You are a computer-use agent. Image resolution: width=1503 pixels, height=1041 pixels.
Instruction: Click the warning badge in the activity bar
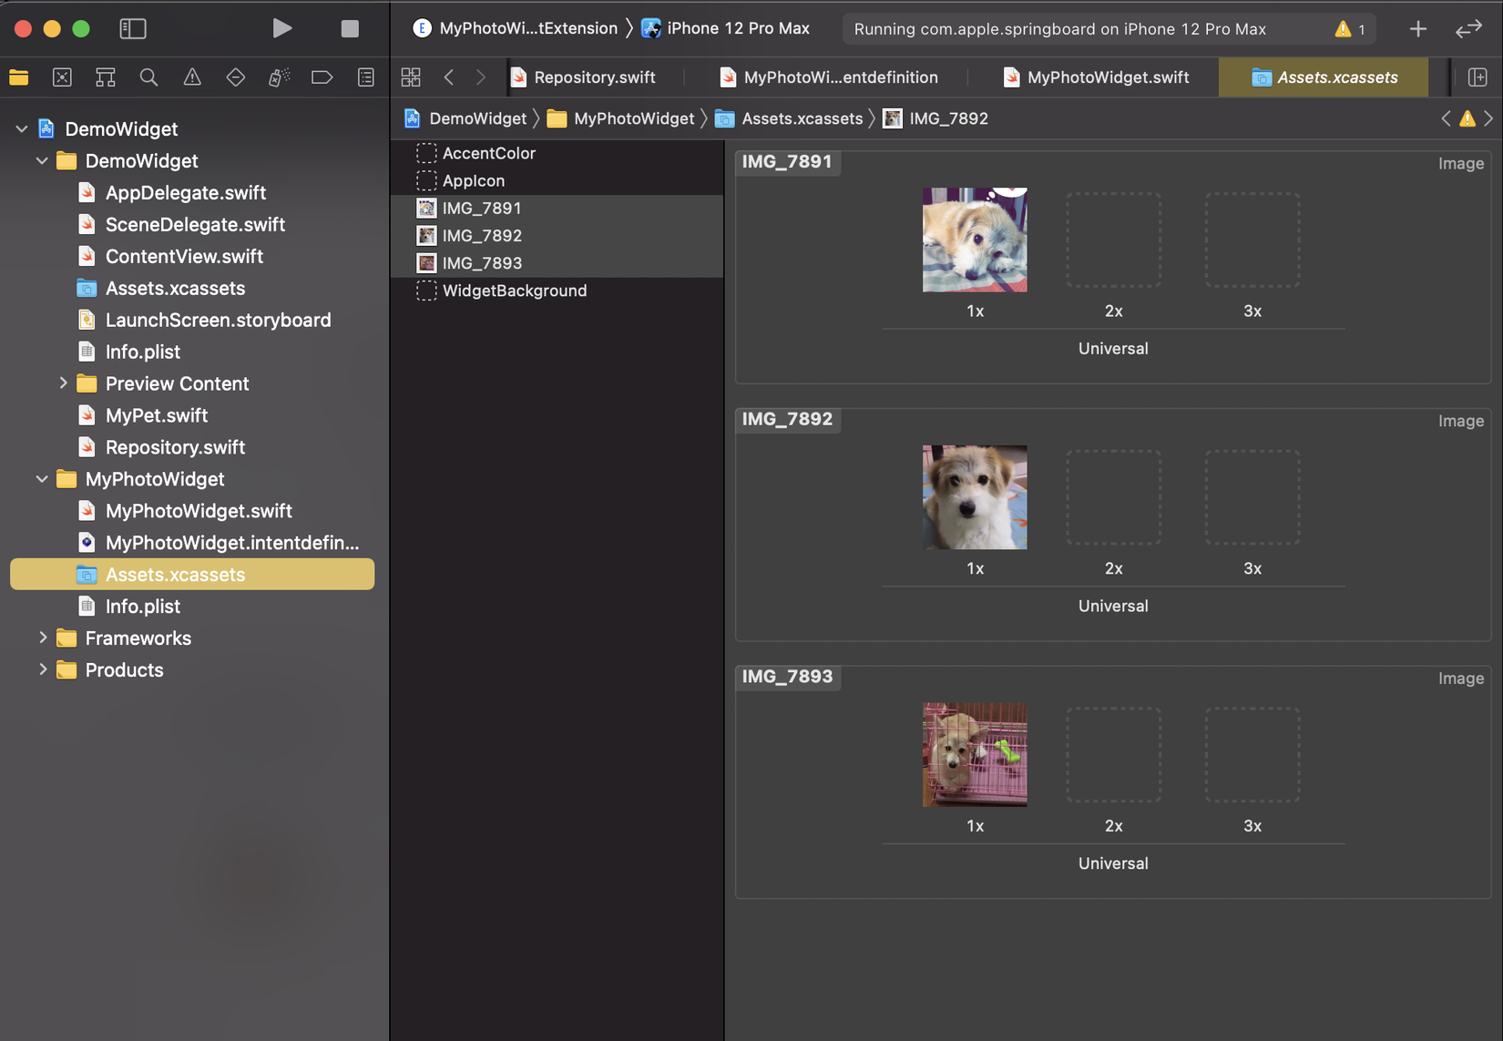pyautogui.click(x=1350, y=29)
